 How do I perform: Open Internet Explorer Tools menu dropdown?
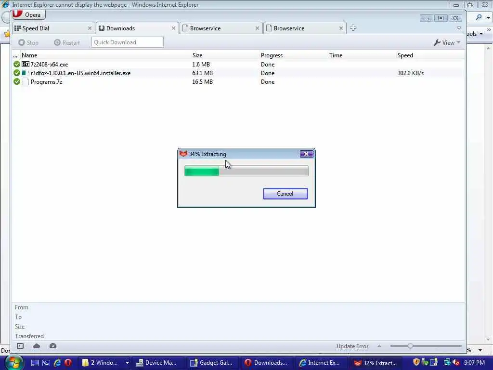click(x=475, y=34)
